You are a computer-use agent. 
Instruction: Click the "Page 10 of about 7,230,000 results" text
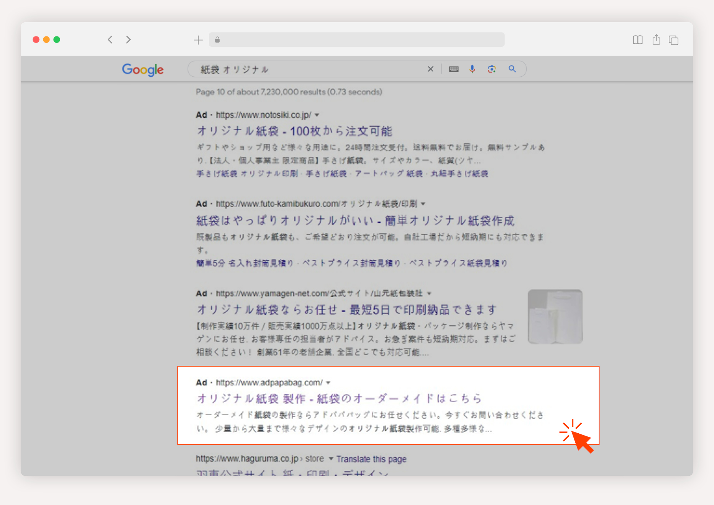pyautogui.click(x=289, y=92)
